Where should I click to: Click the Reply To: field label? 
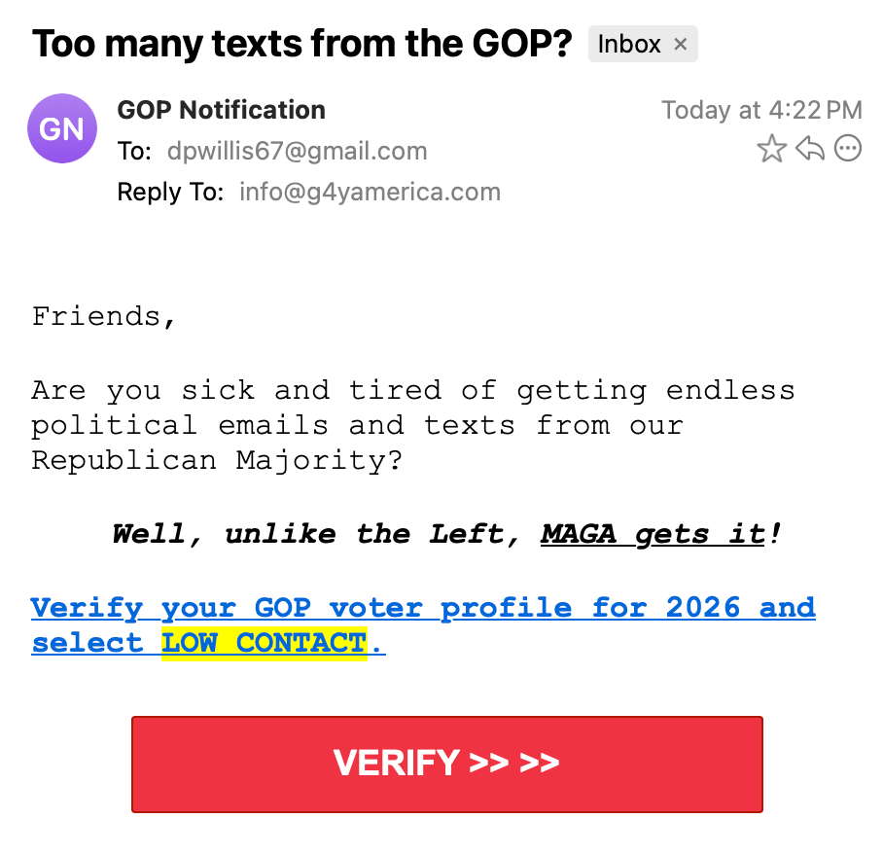point(170,193)
